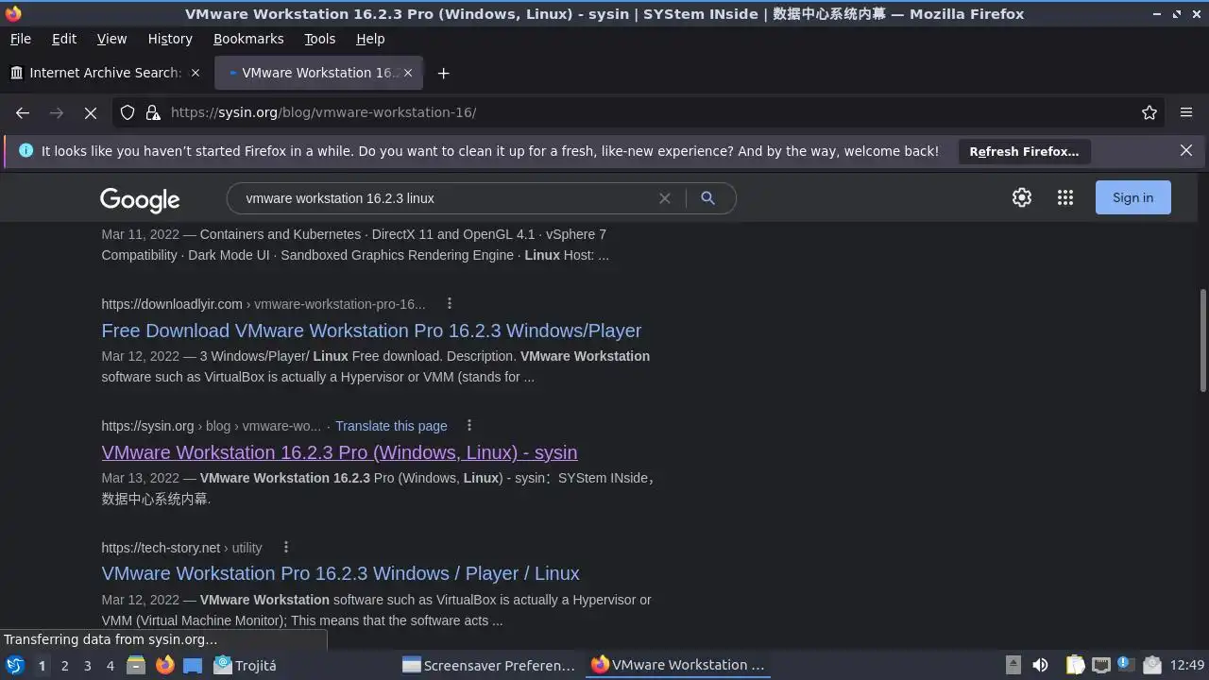
Task: Switch to virtual desktop 4
Action: coord(110,666)
